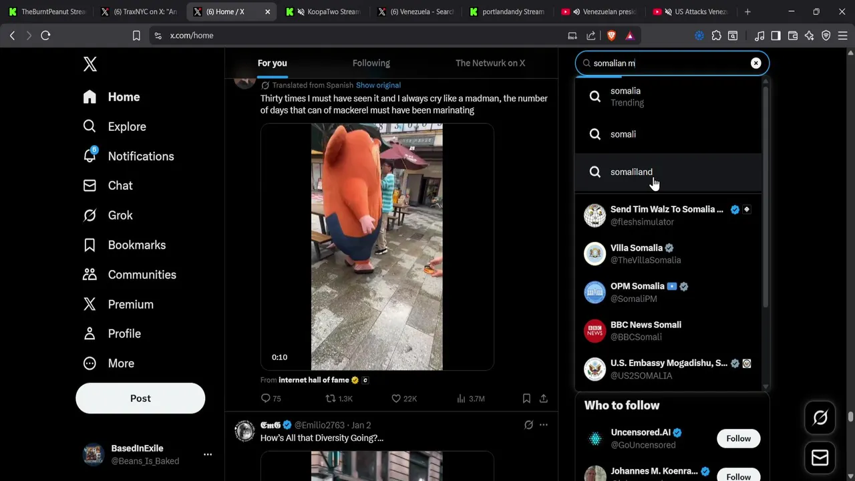Bookmark this page in browser
855x481 pixels.
point(136,35)
